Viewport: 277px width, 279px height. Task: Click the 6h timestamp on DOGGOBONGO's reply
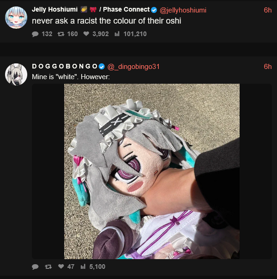pyautogui.click(x=268, y=67)
